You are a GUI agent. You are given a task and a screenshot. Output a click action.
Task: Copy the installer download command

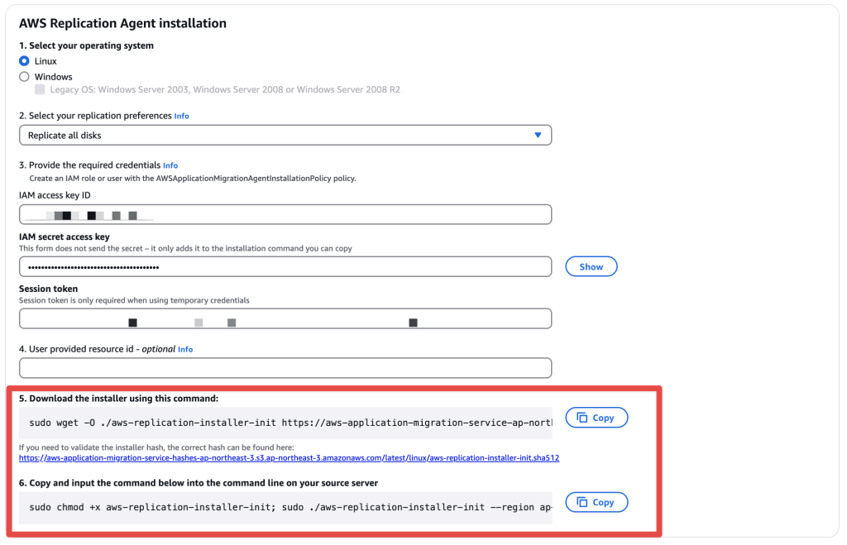[x=596, y=418]
